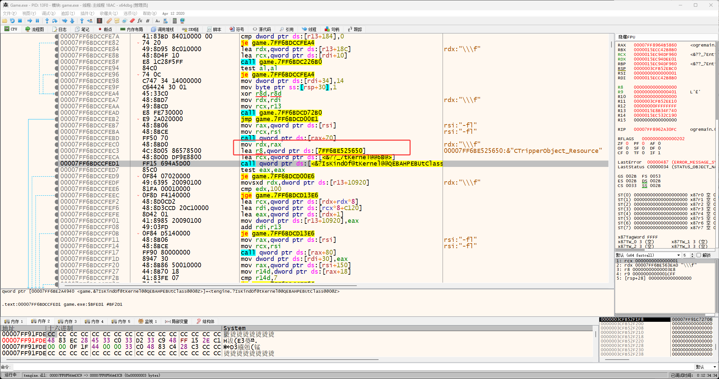Screen dimensions: 719x379
Task: Click the stop debugging square icon
Action: coord(20,21)
